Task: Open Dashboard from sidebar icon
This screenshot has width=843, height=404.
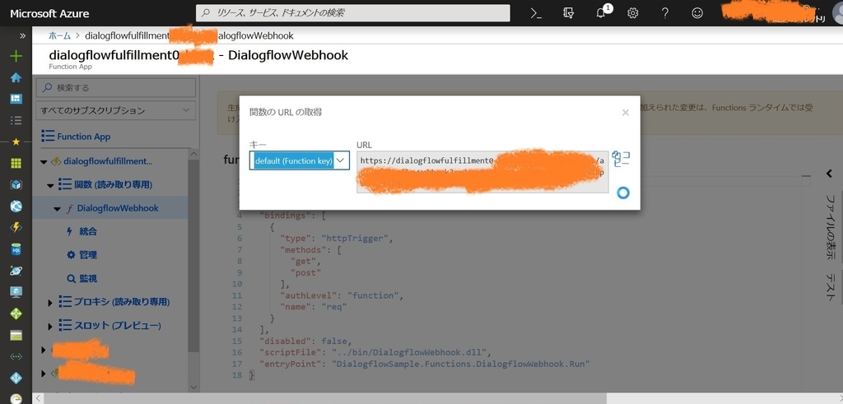Action: pos(16,99)
